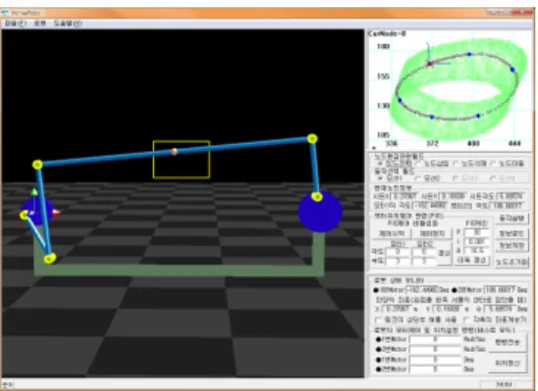The height and width of the screenshot is (391, 538).
Task: Click the 1st Motor Rad/Sec input field
Action: 435,340
